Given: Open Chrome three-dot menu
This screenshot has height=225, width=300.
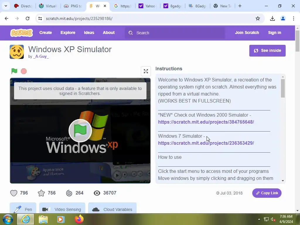Looking at the screenshot, I should coord(293,18).
